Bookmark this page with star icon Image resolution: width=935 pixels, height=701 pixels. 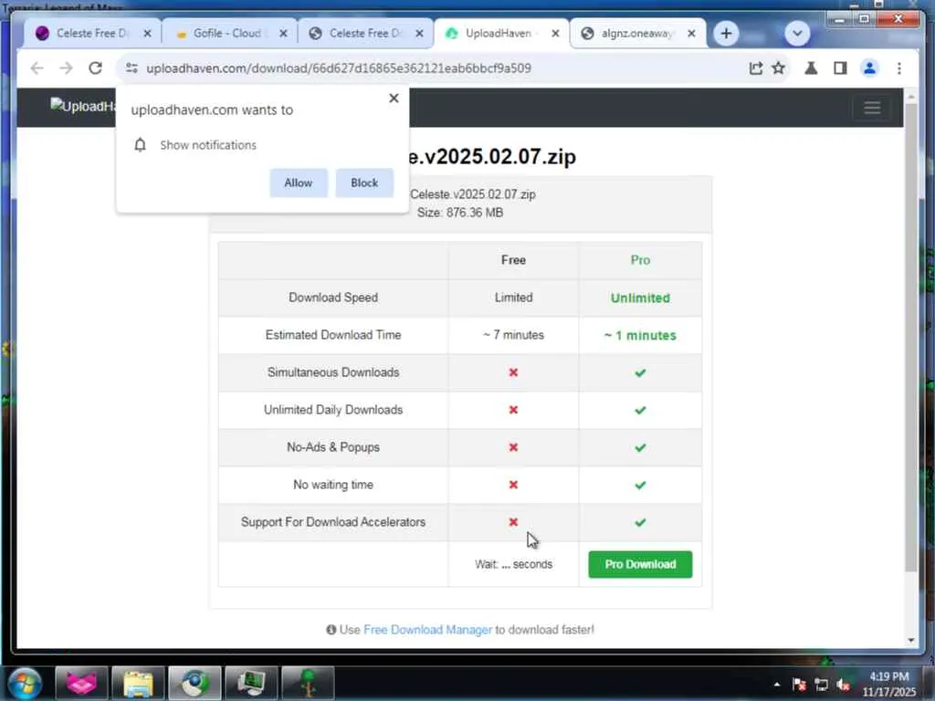pos(779,68)
